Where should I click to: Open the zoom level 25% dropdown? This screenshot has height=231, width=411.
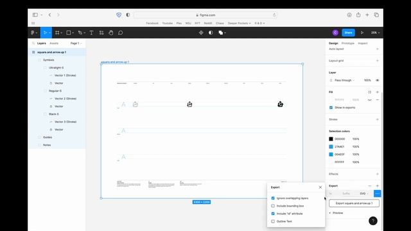click(x=375, y=33)
